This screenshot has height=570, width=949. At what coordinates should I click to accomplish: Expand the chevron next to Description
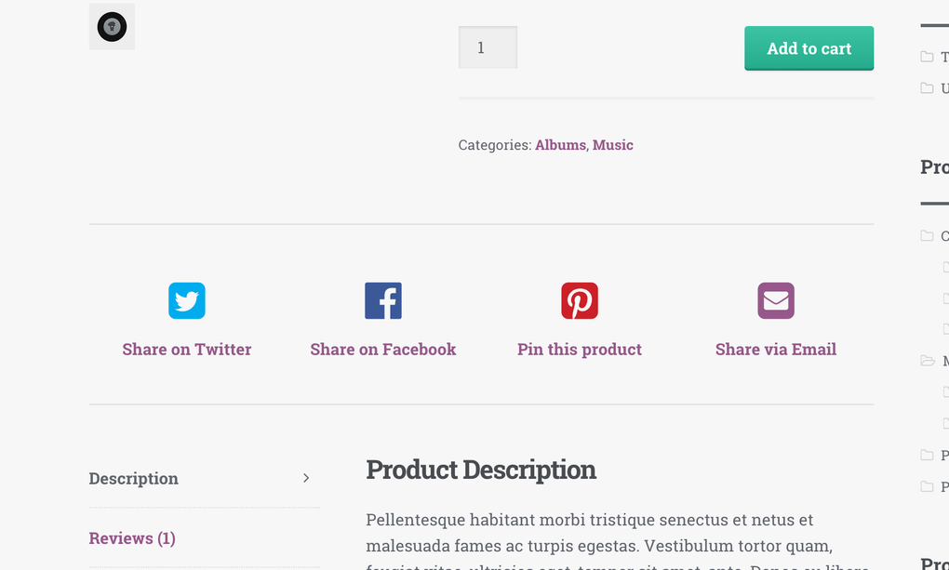[306, 478]
